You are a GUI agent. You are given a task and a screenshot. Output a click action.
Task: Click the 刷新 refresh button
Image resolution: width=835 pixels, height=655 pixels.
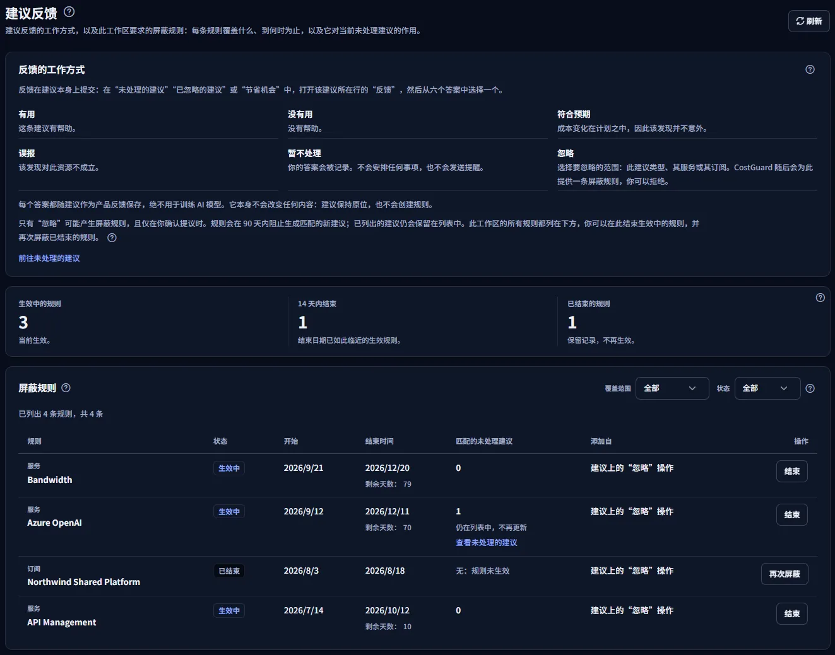(808, 21)
